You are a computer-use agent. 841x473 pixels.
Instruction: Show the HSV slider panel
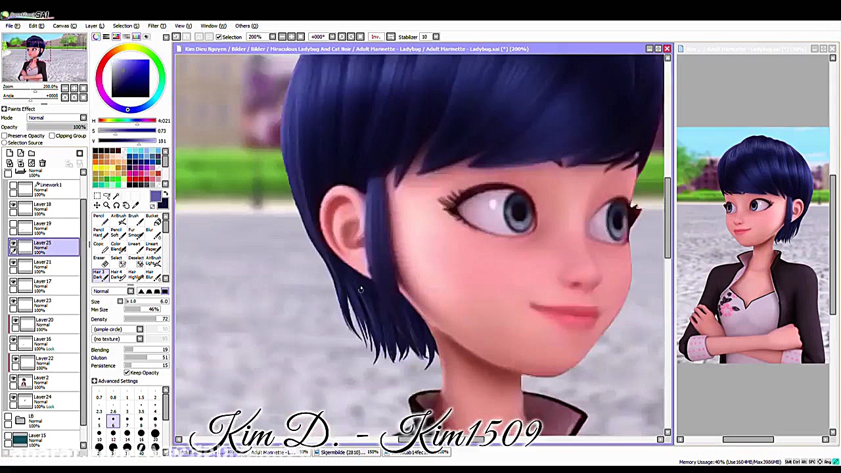click(116, 37)
